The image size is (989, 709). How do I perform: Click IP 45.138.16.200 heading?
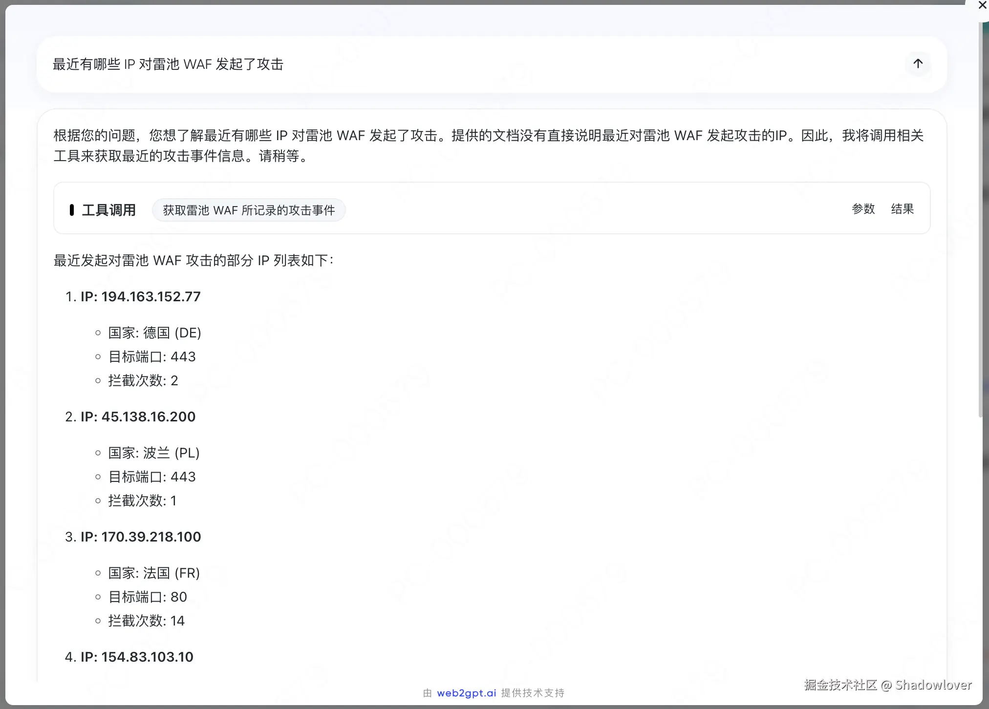point(138,417)
